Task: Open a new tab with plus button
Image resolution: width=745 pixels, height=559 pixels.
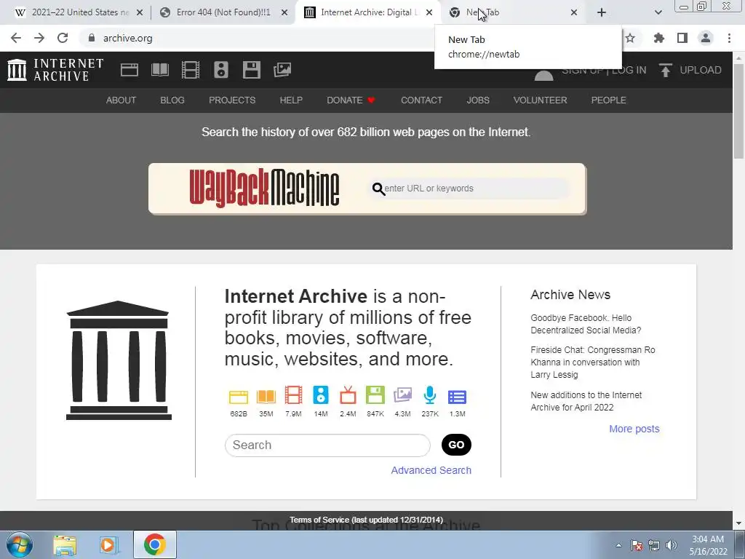Action: (602, 12)
